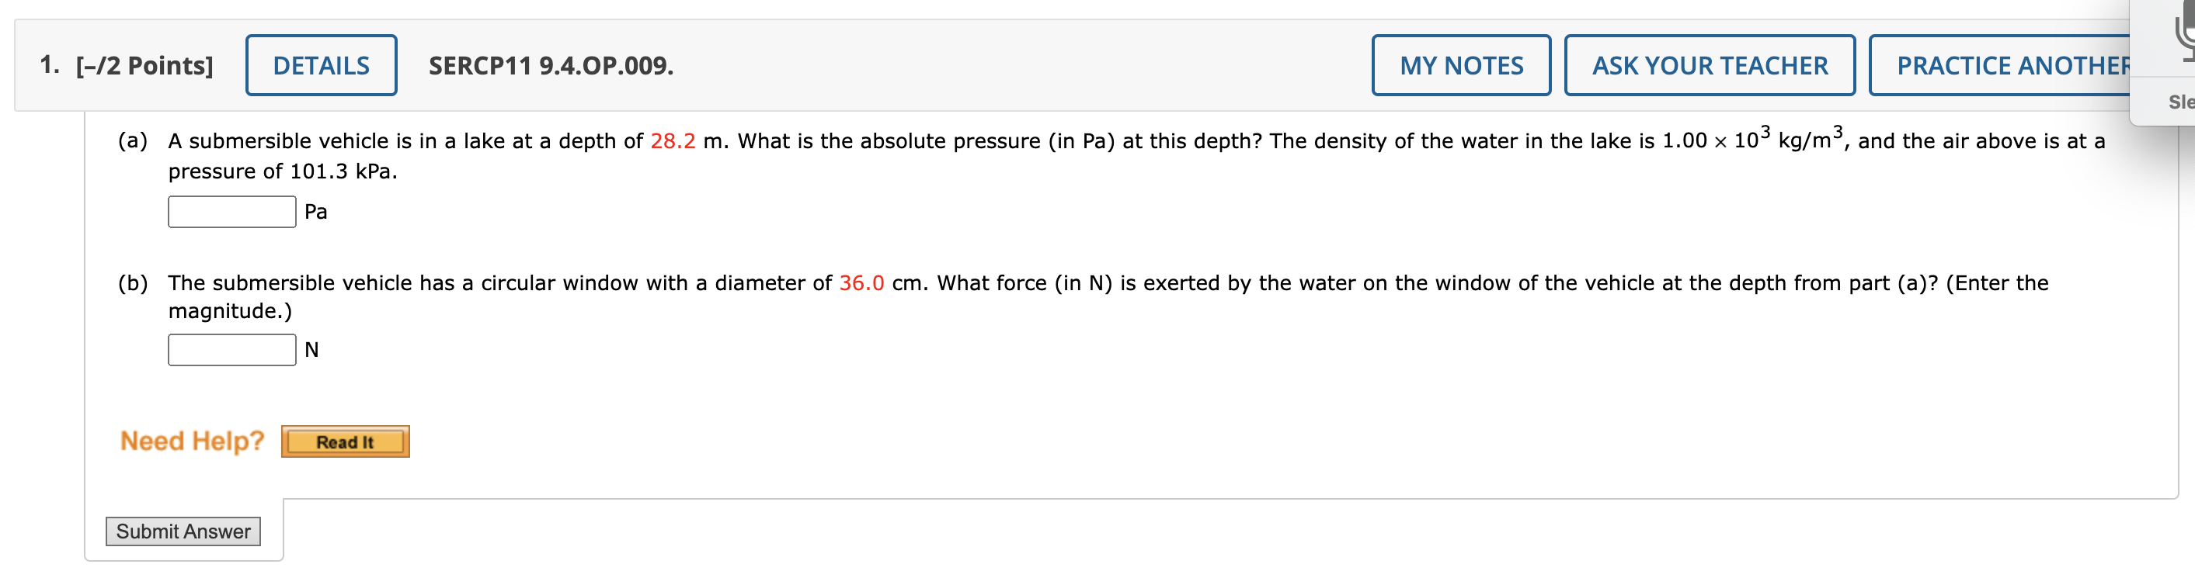The image size is (2195, 585).
Task: Open MY NOTES
Action: pos(1460,64)
